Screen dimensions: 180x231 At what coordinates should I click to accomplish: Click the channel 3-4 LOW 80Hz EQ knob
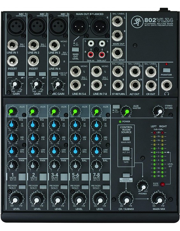tap(54, 151)
